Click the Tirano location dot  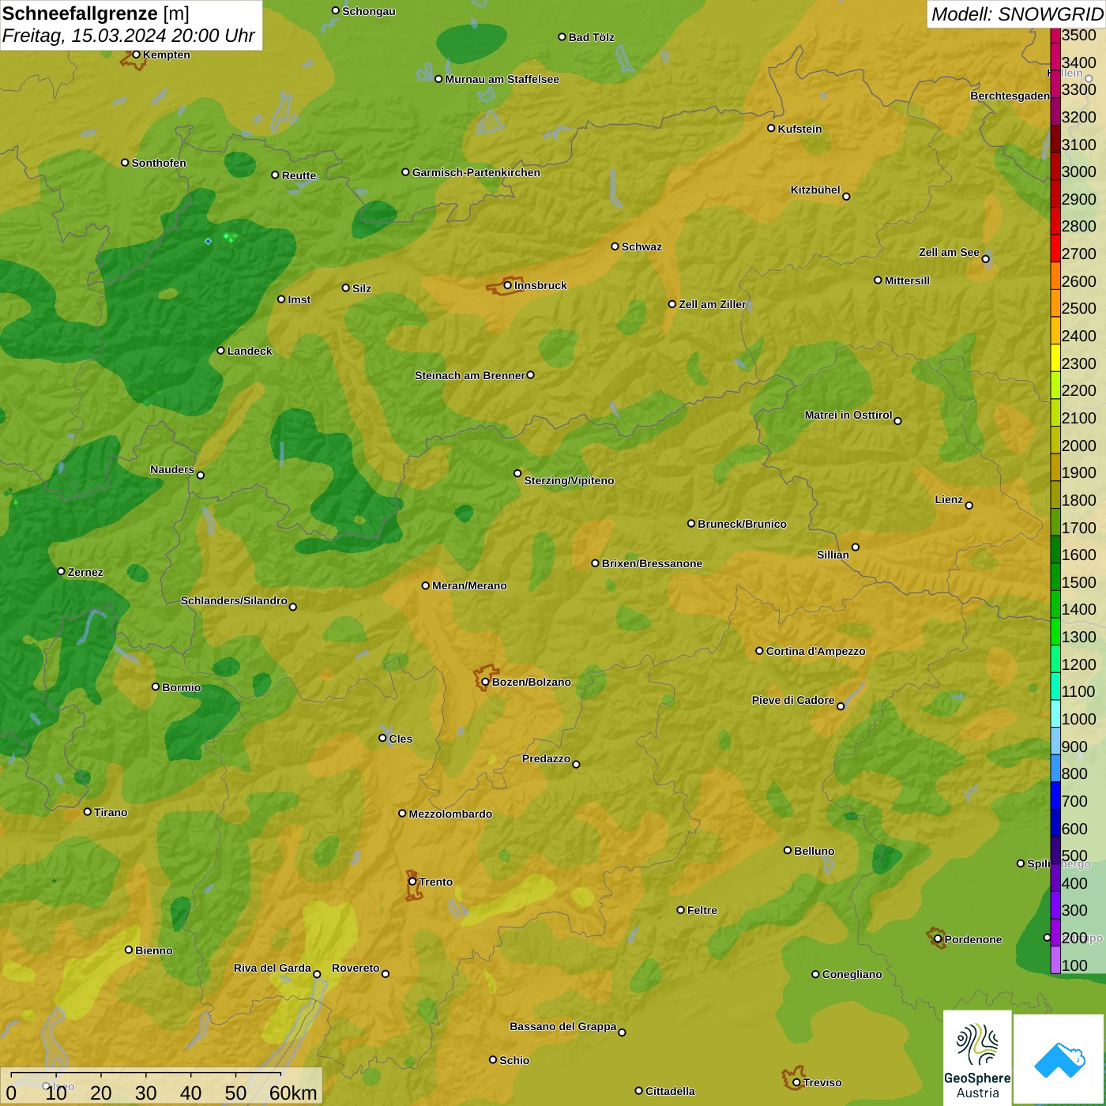pos(88,812)
